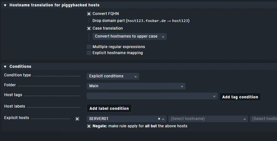Open the Condition type dropdown
The height and width of the screenshot is (141, 277).
coord(113,76)
